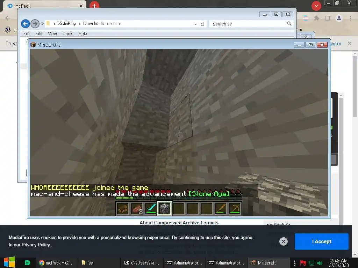
Task: Click the Xi JinPing breadcrumb segment
Action: coord(67,24)
